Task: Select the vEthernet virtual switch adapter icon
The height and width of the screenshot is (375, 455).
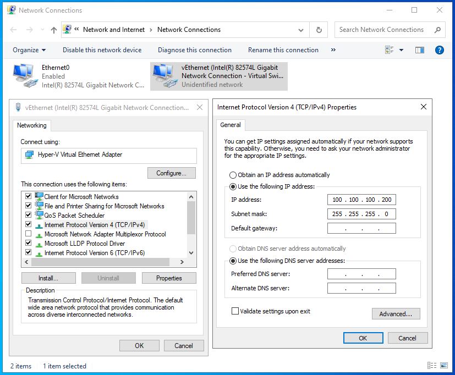Action: tap(165, 76)
